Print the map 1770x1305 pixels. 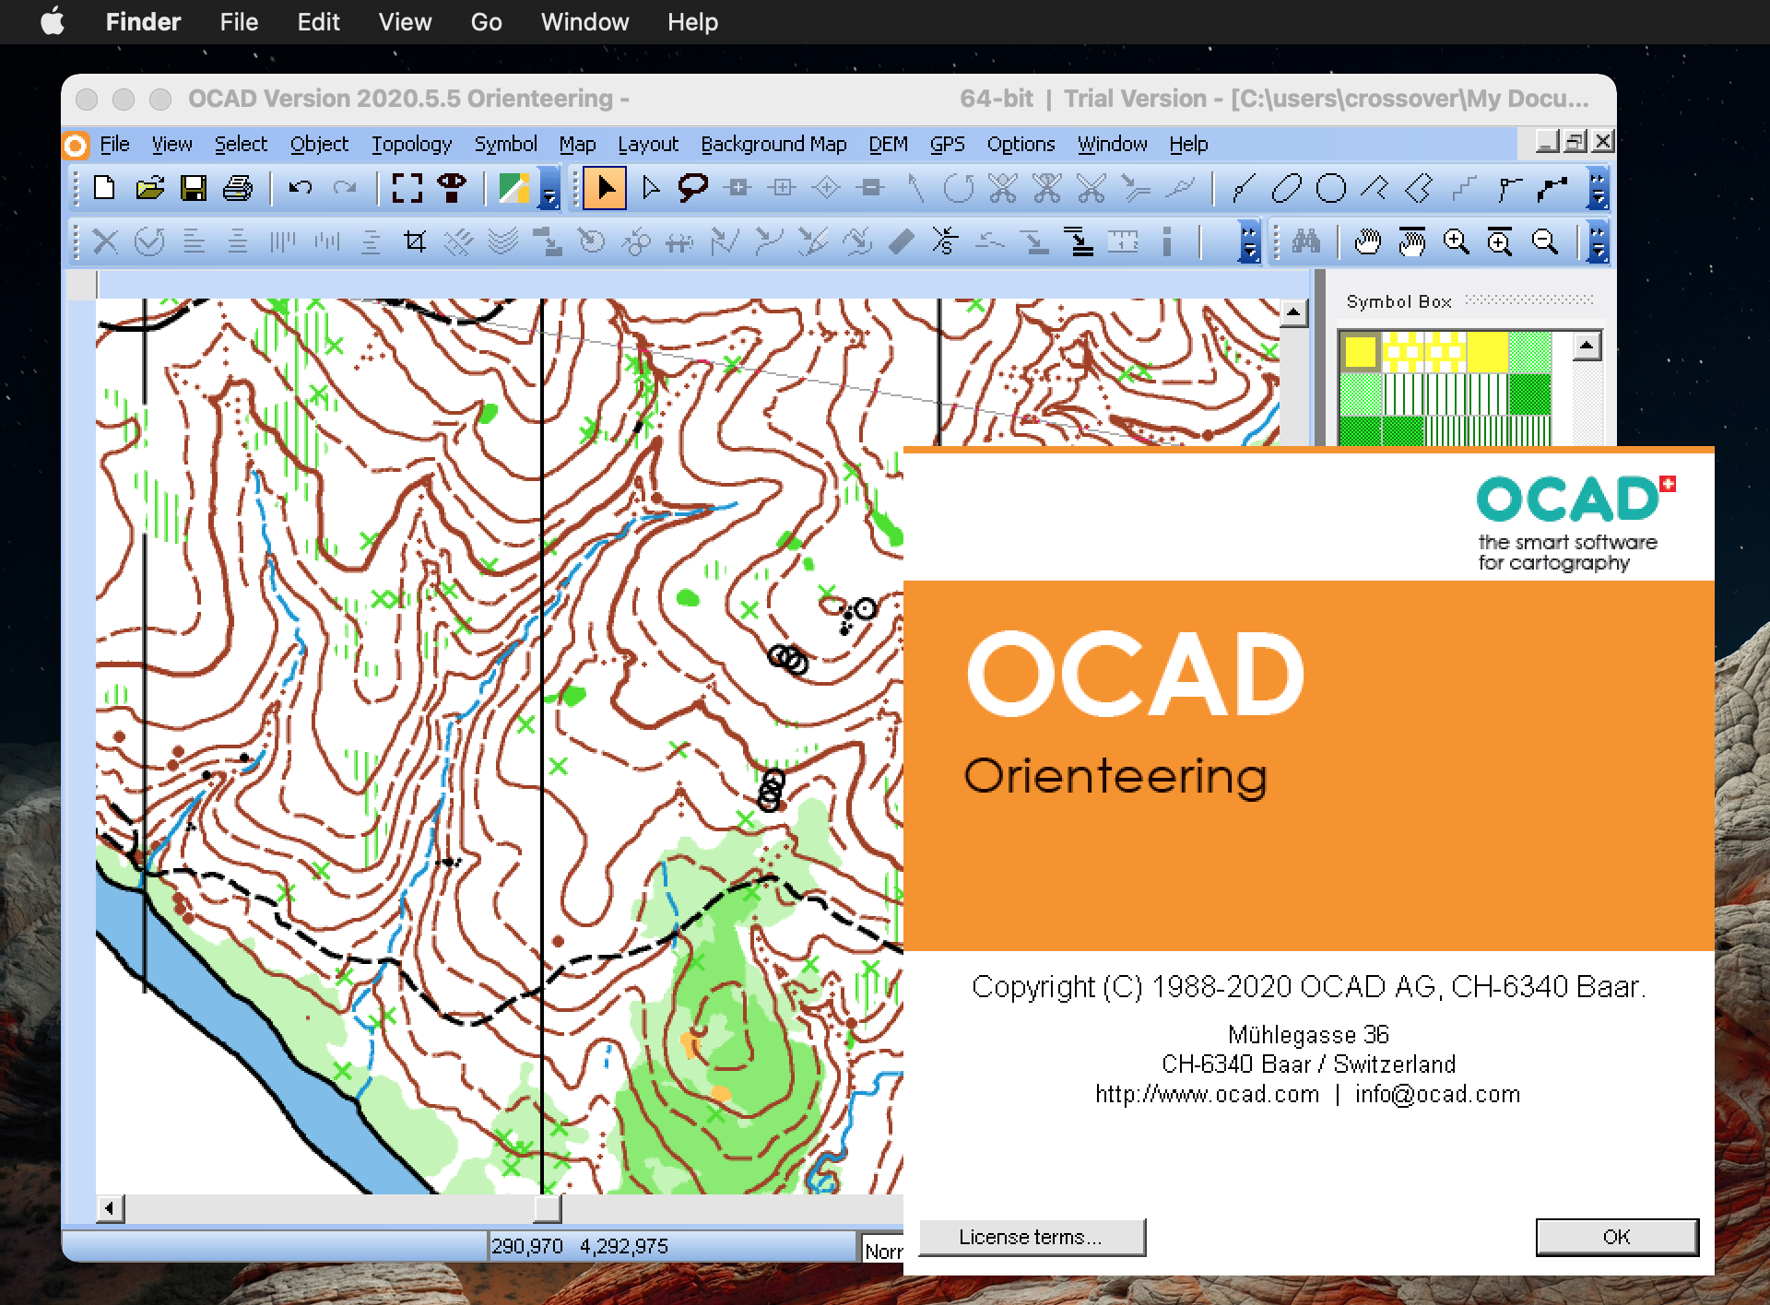pos(237,188)
